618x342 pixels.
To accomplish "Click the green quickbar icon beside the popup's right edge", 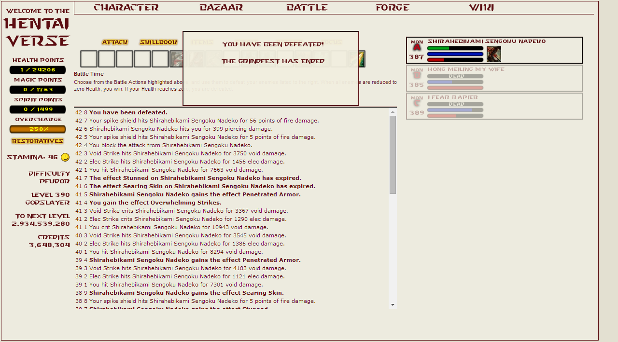I will 361,59.
